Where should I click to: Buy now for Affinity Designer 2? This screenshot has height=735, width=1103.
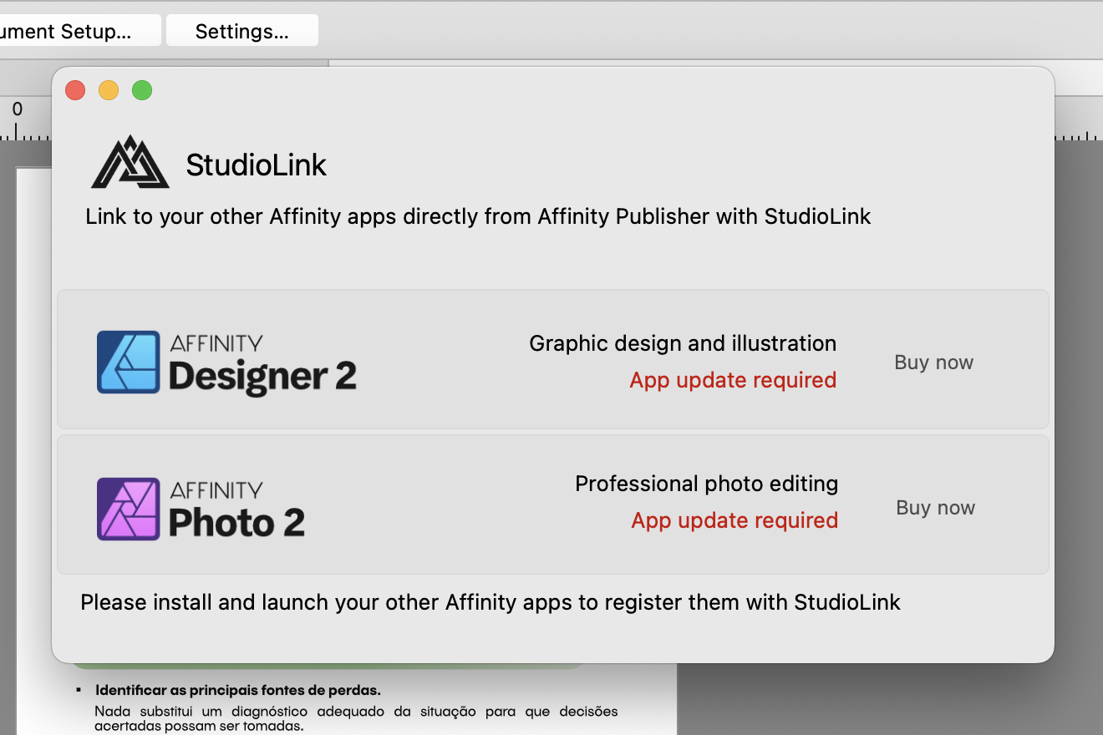933,362
